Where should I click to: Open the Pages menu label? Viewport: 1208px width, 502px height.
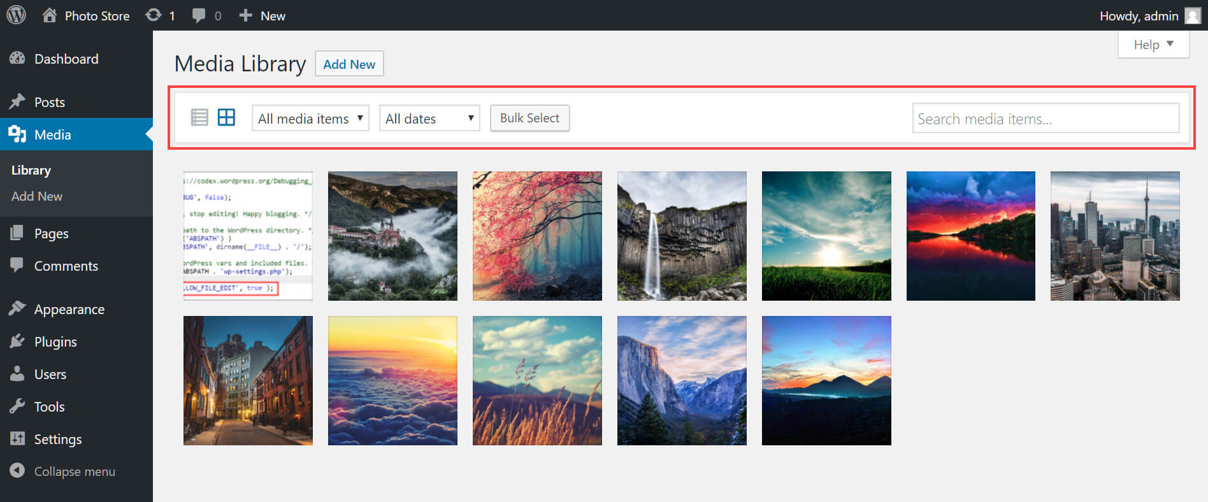(x=51, y=233)
